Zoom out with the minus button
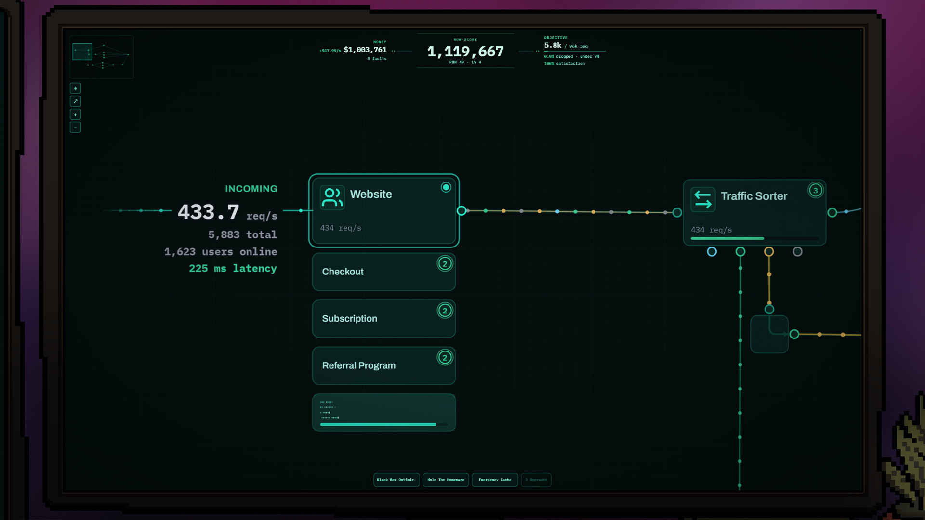Screen dimensions: 925x520 click(75, 127)
